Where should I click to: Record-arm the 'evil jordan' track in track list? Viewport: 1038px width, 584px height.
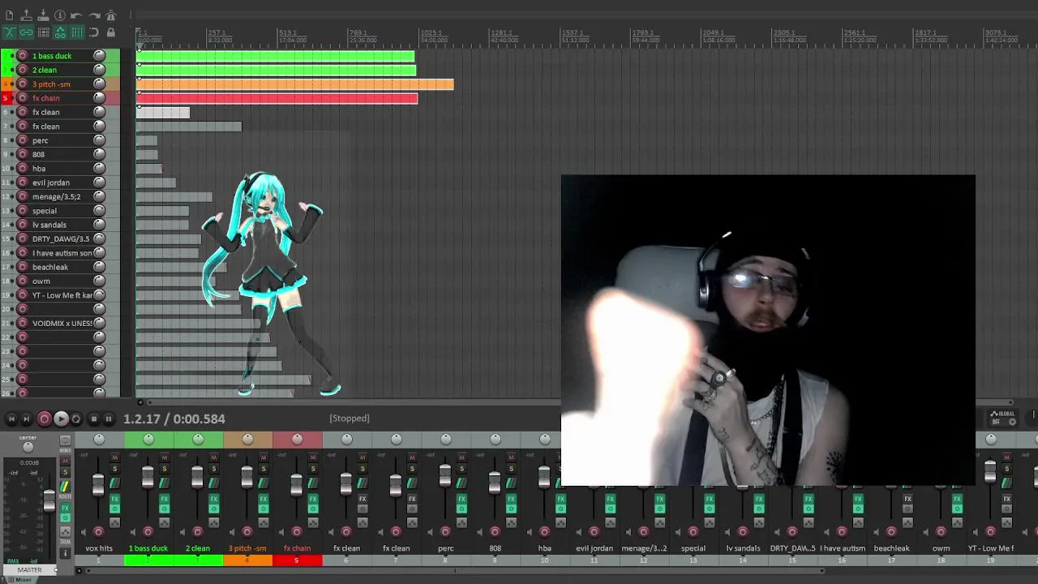(x=23, y=182)
